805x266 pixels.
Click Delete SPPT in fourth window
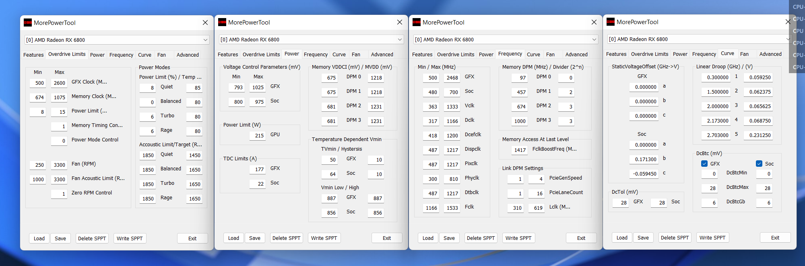tap(675, 237)
